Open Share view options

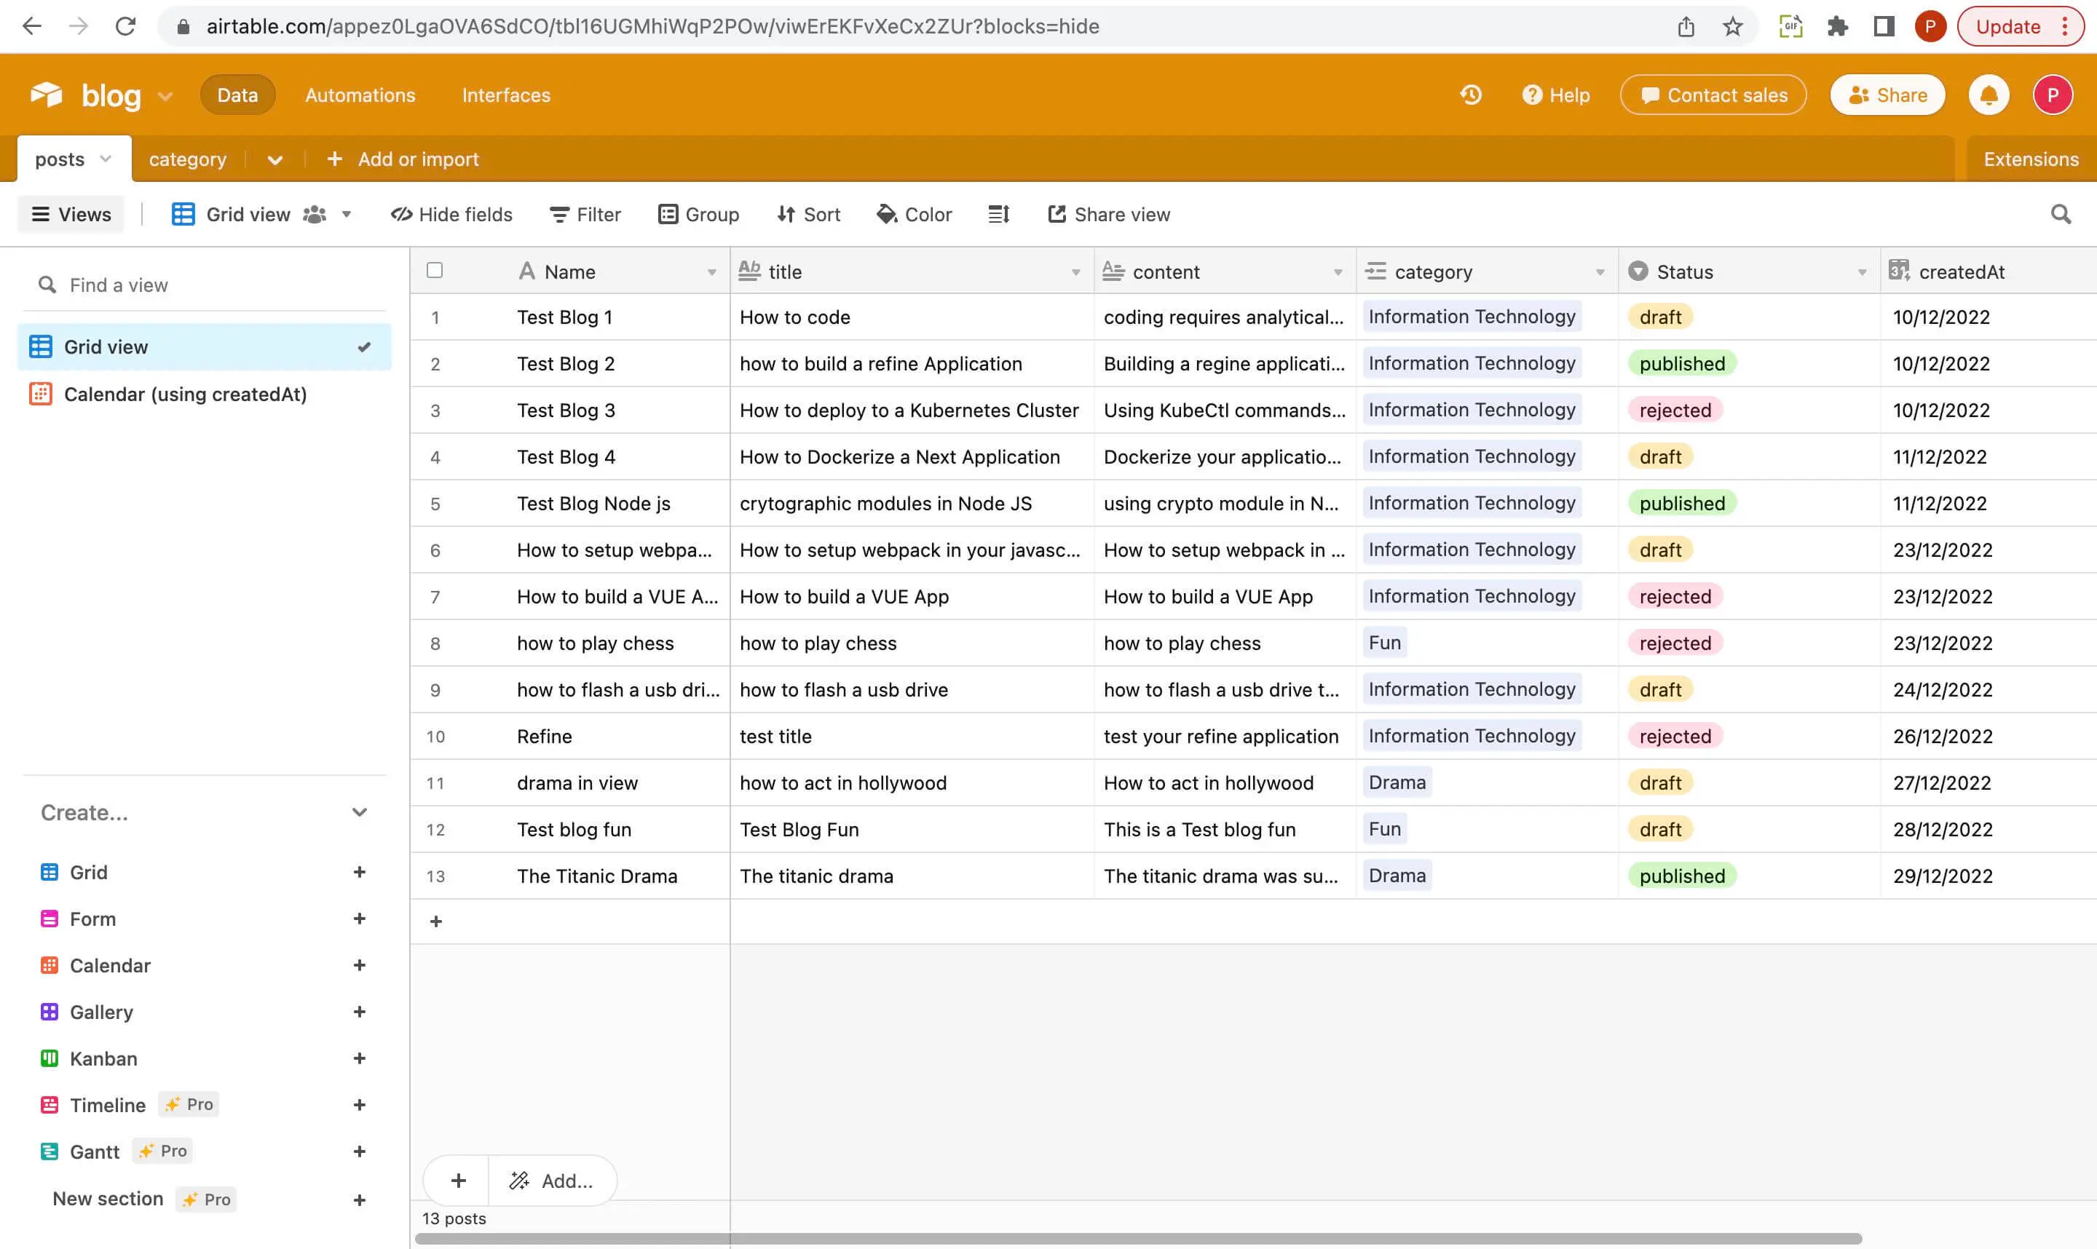1108,214
